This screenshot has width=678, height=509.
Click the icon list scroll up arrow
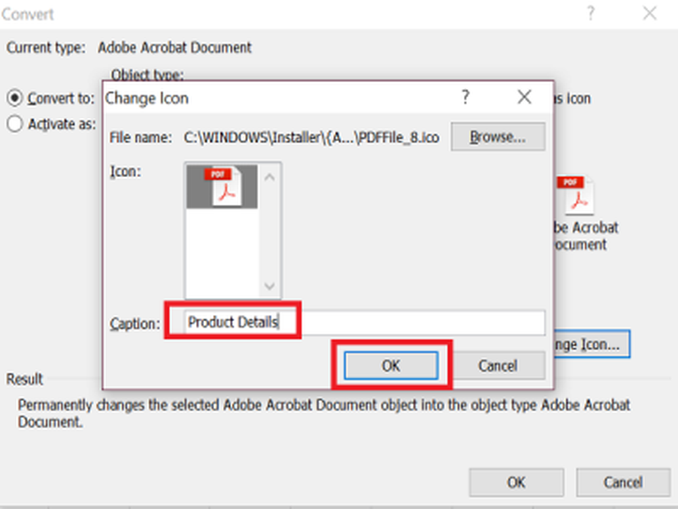point(269,178)
